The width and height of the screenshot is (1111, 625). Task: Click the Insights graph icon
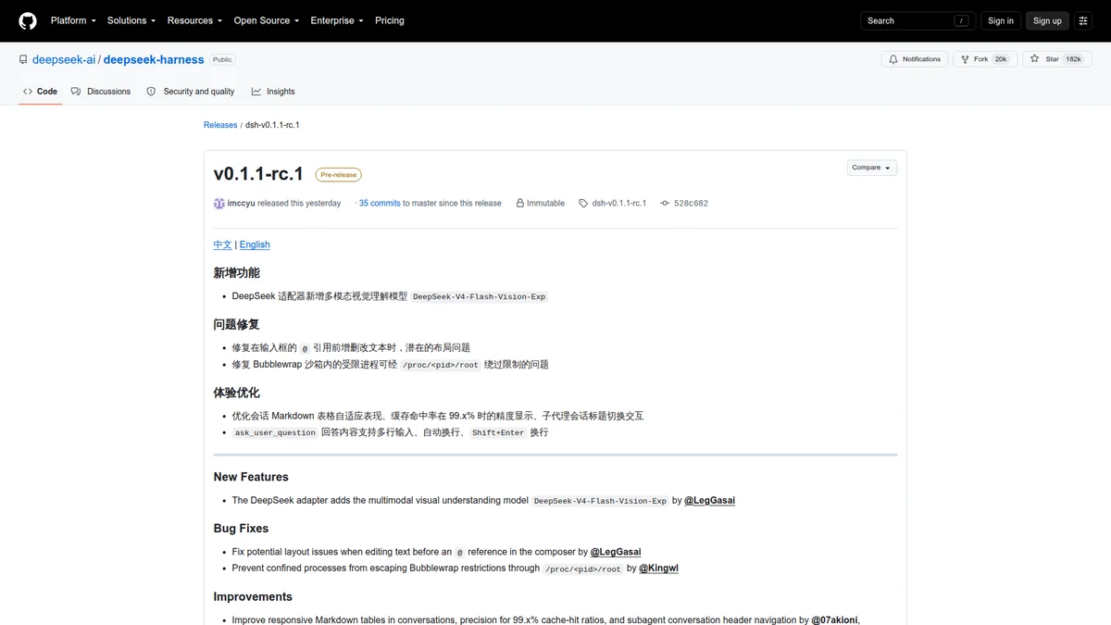pyautogui.click(x=256, y=92)
